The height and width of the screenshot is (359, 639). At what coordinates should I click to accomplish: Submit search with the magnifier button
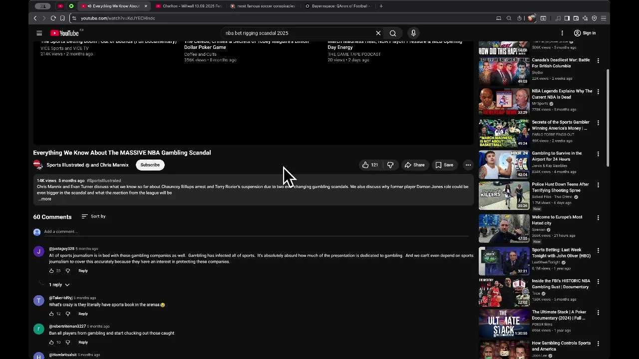pos(393,33)
